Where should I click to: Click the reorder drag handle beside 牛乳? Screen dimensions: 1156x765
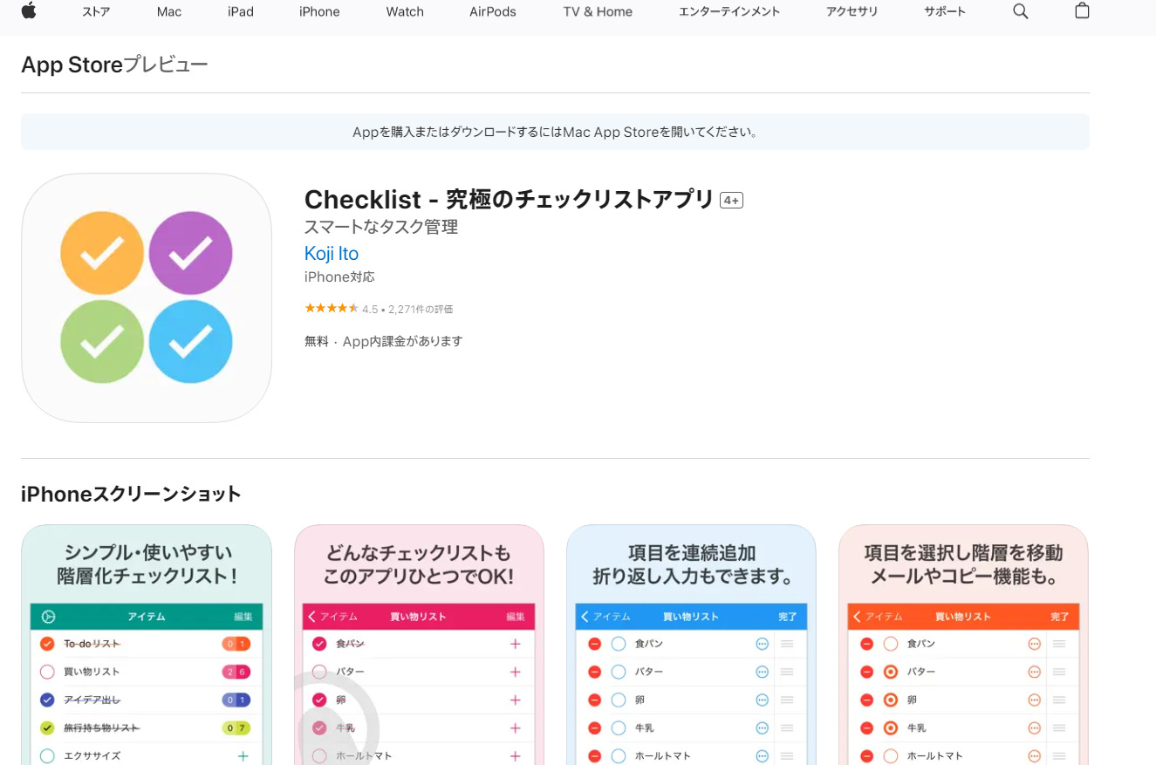[788, 727]
